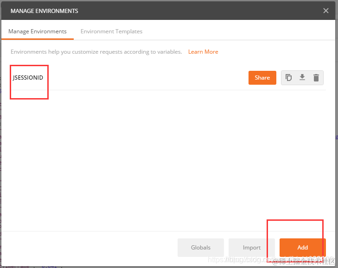Select the Manage Environments tab
The image size is (338, 268).
(38, 31)
